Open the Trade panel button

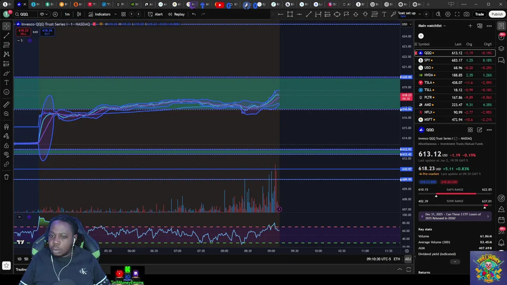479,14
